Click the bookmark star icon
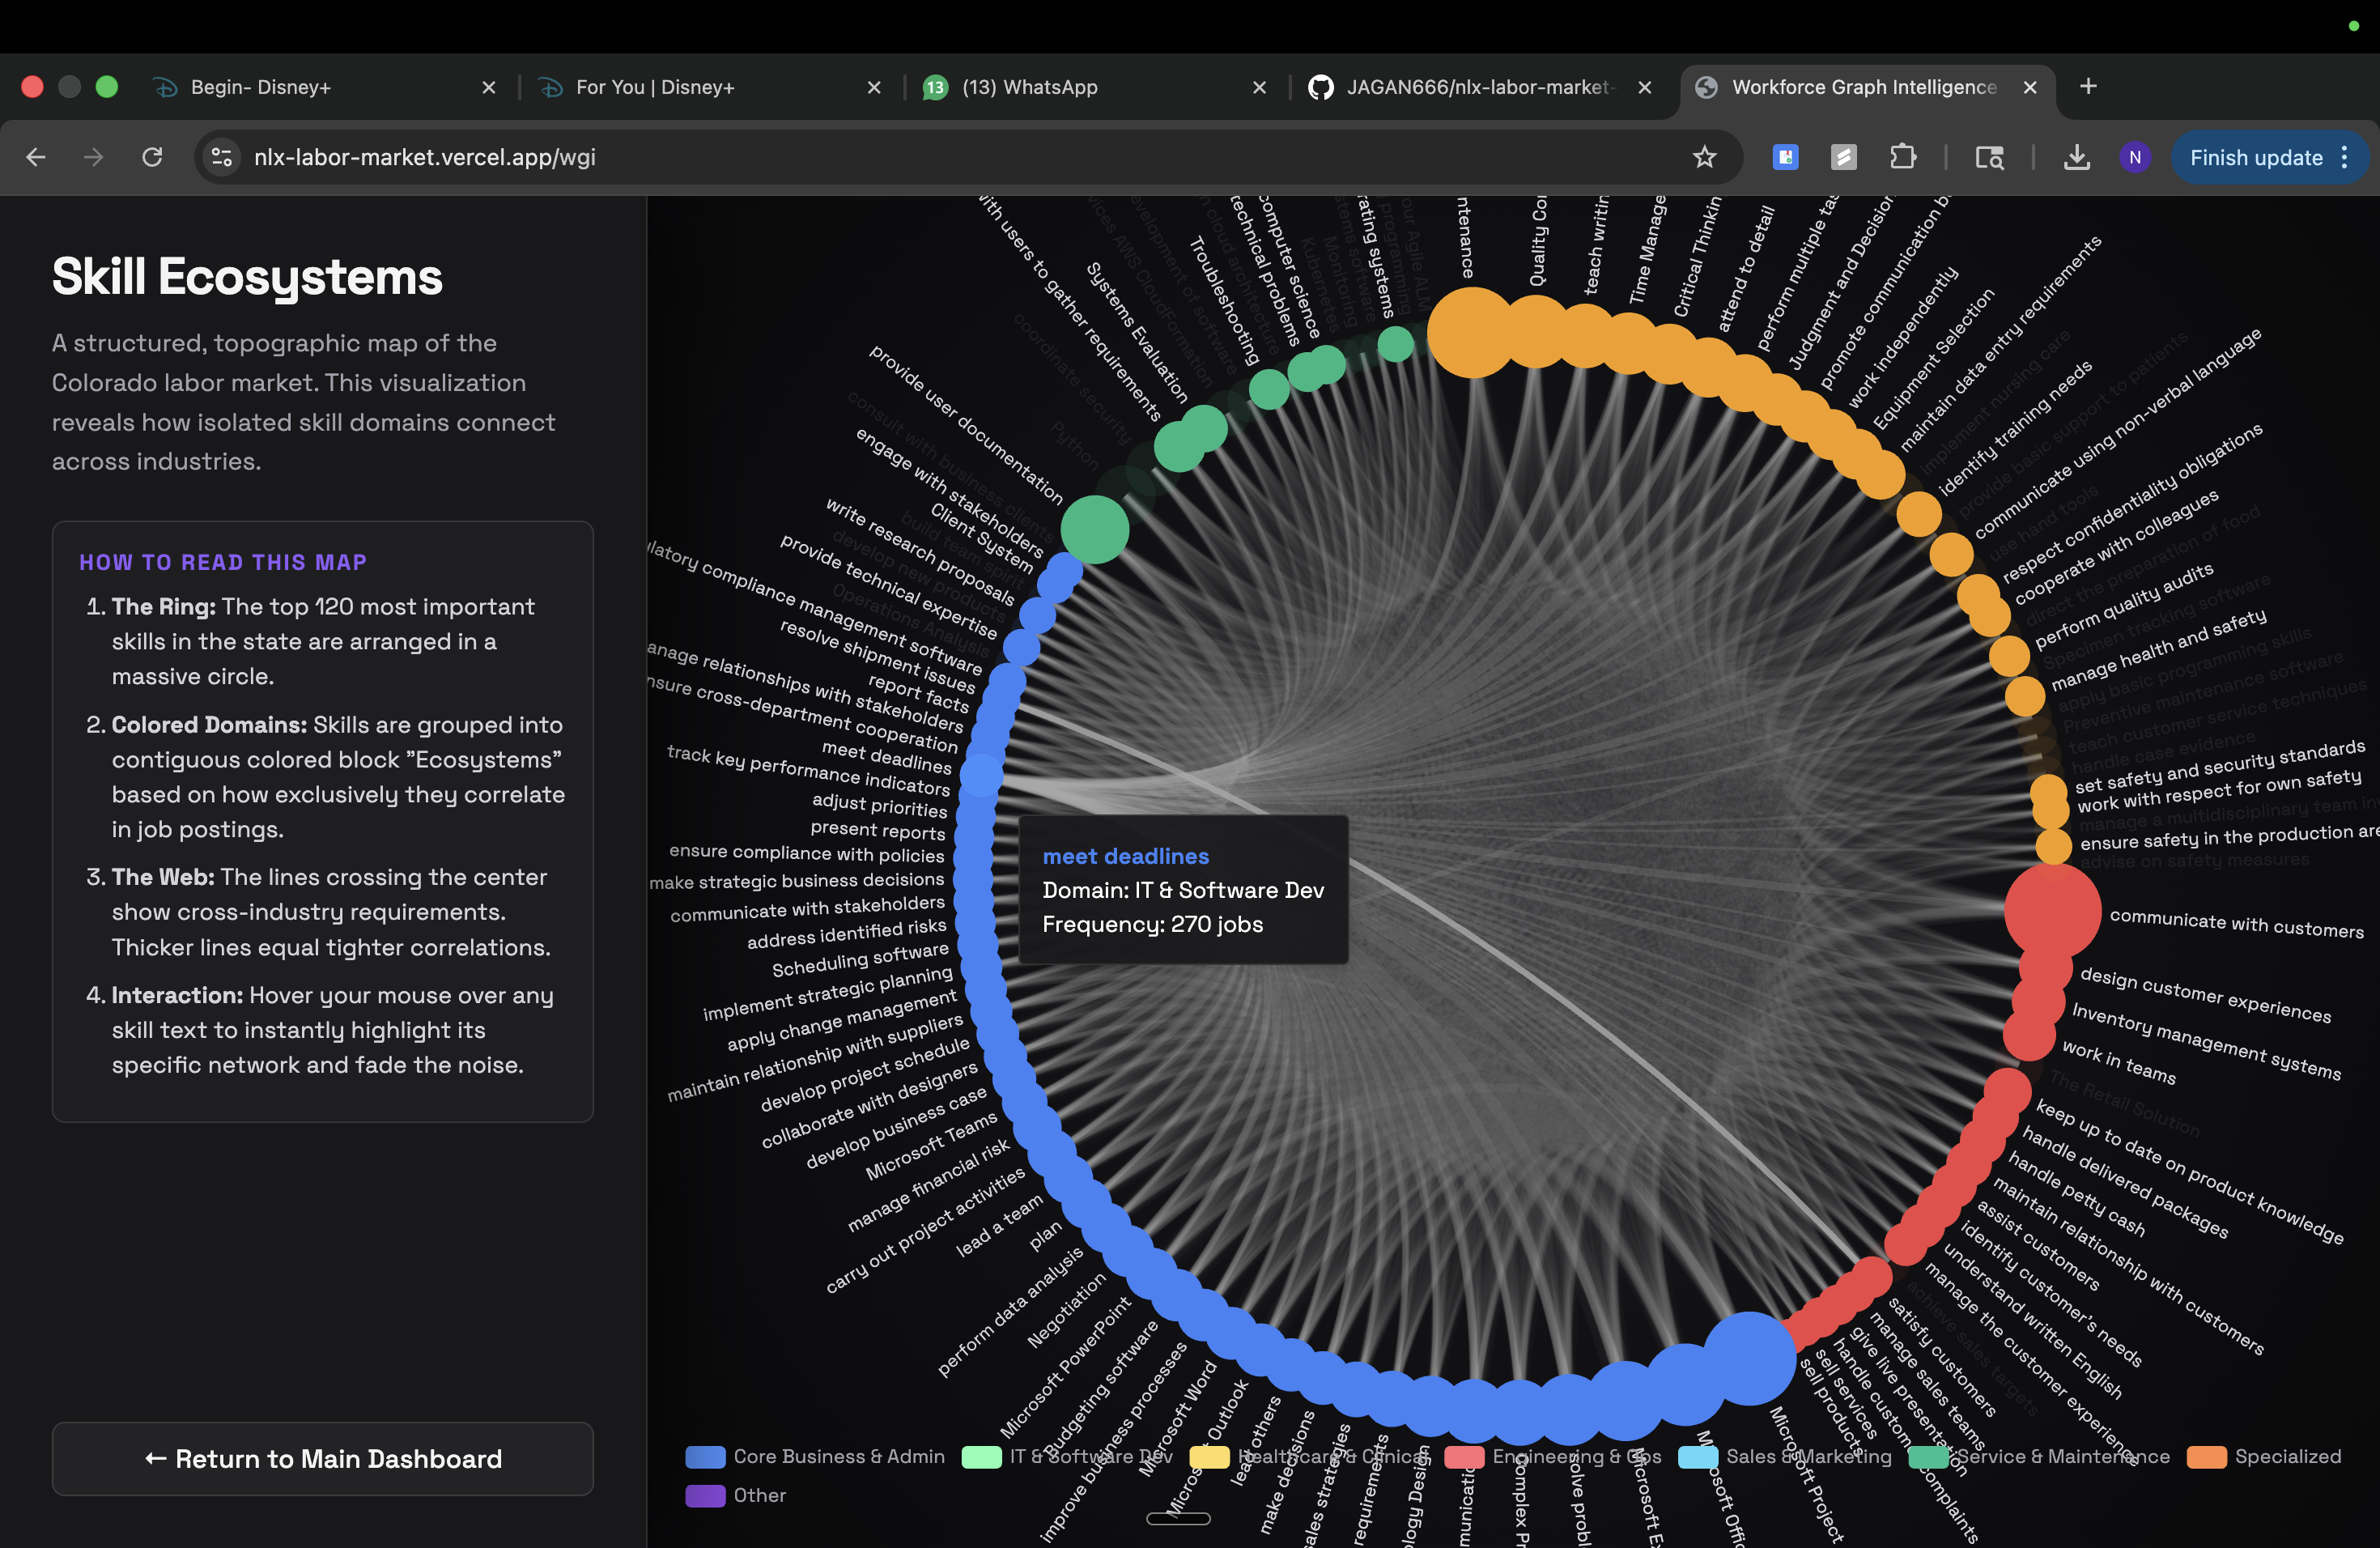Image resolution: width=2380 pixels, height=1548 pixels. coord(1704,157)
